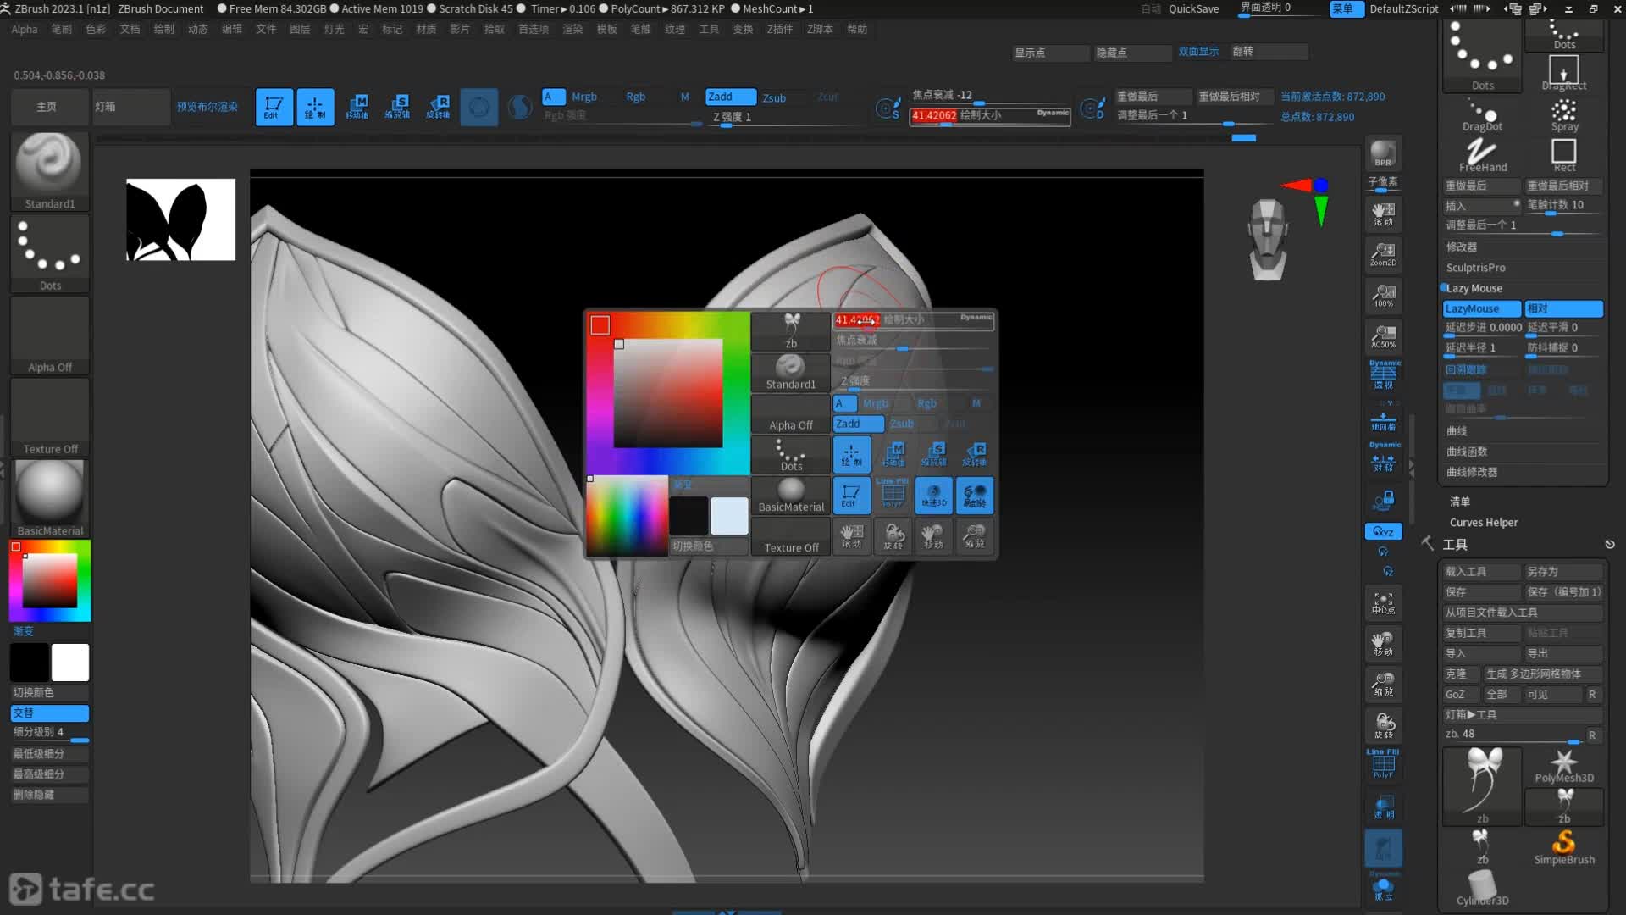Click the Edit mode button in top toolbar
Screen dimensions: 1626x915
point(274,107)
